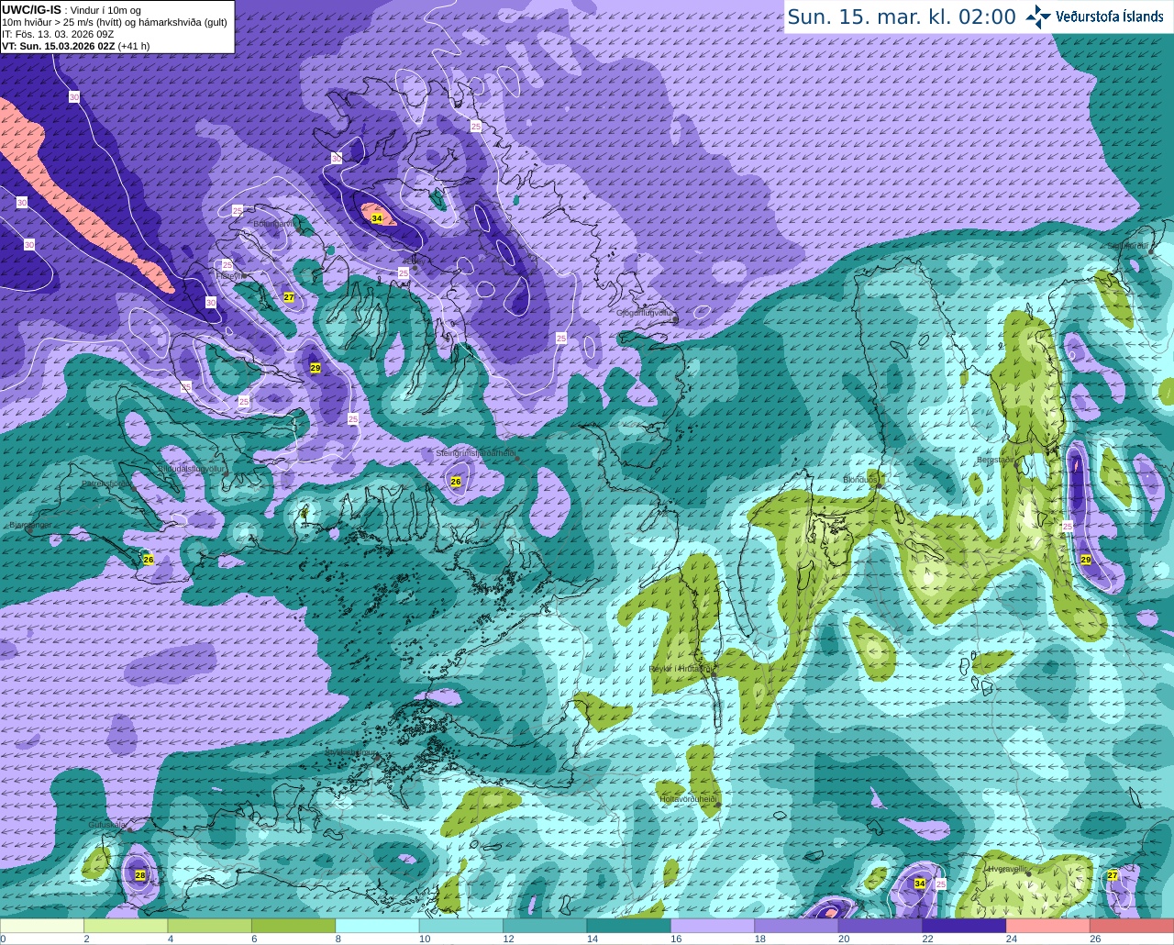The height and width of the screenshot is (945, 1174).
Task: Click the 'UWC/IG-IS : Vindur í 10m og' title line
Action: pyautogui.click(x=72, y=10)
